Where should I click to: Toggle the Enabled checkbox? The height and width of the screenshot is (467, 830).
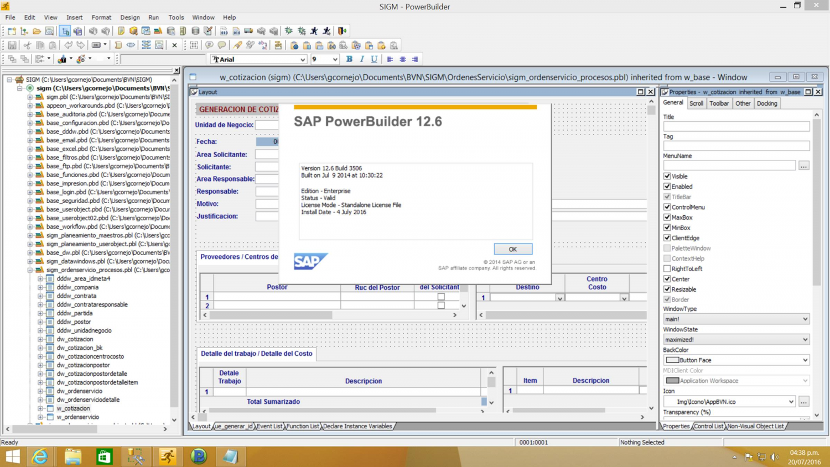(667, 186)
